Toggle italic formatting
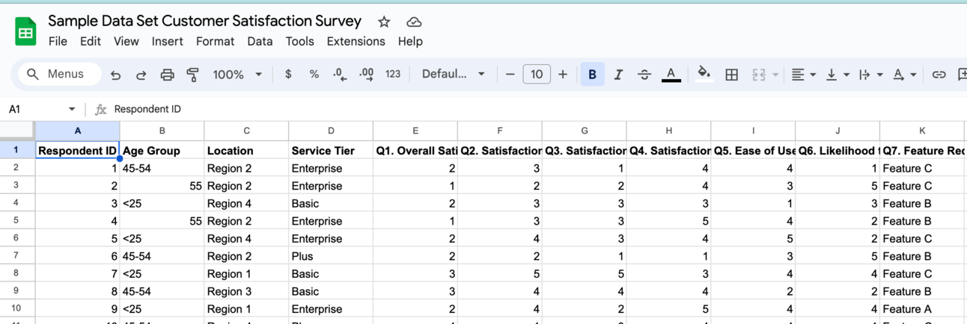 coord(618,75)
